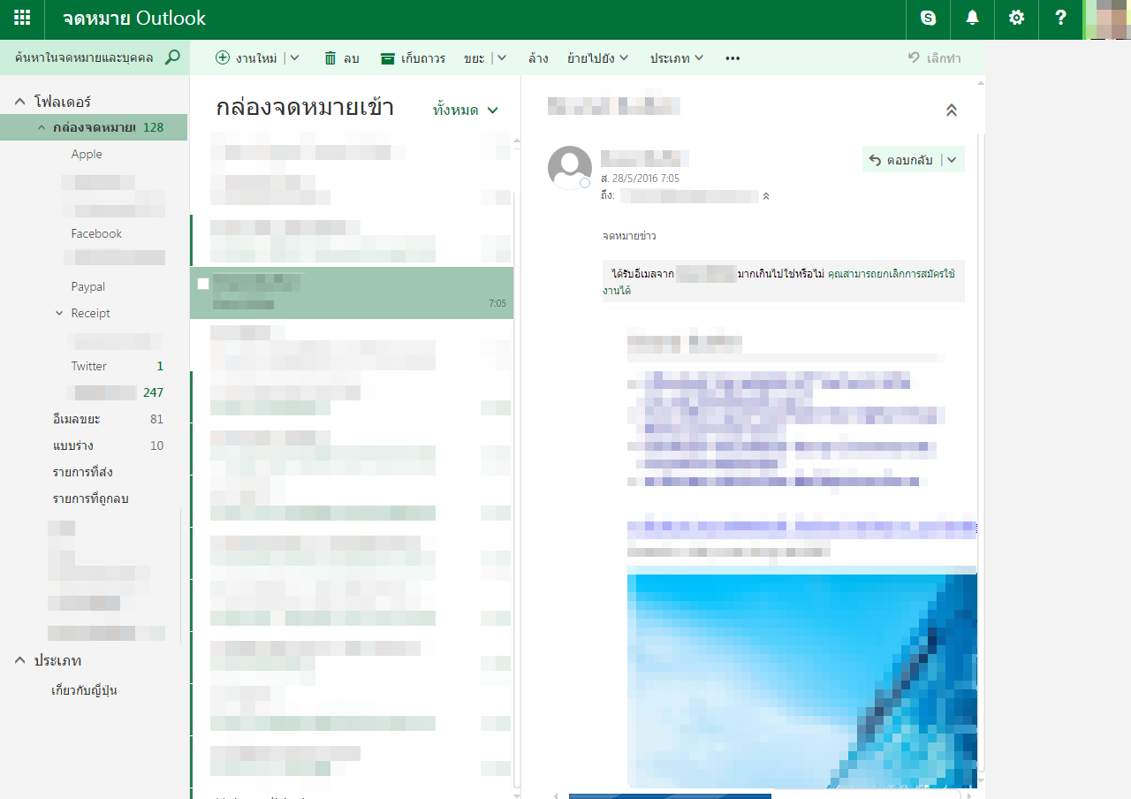
Task: Click the จดหมายข่าว newsletter label
Action: [629, 236]
